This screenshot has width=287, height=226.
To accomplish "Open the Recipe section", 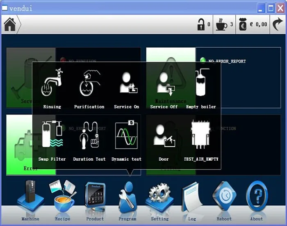I will 63,198.
